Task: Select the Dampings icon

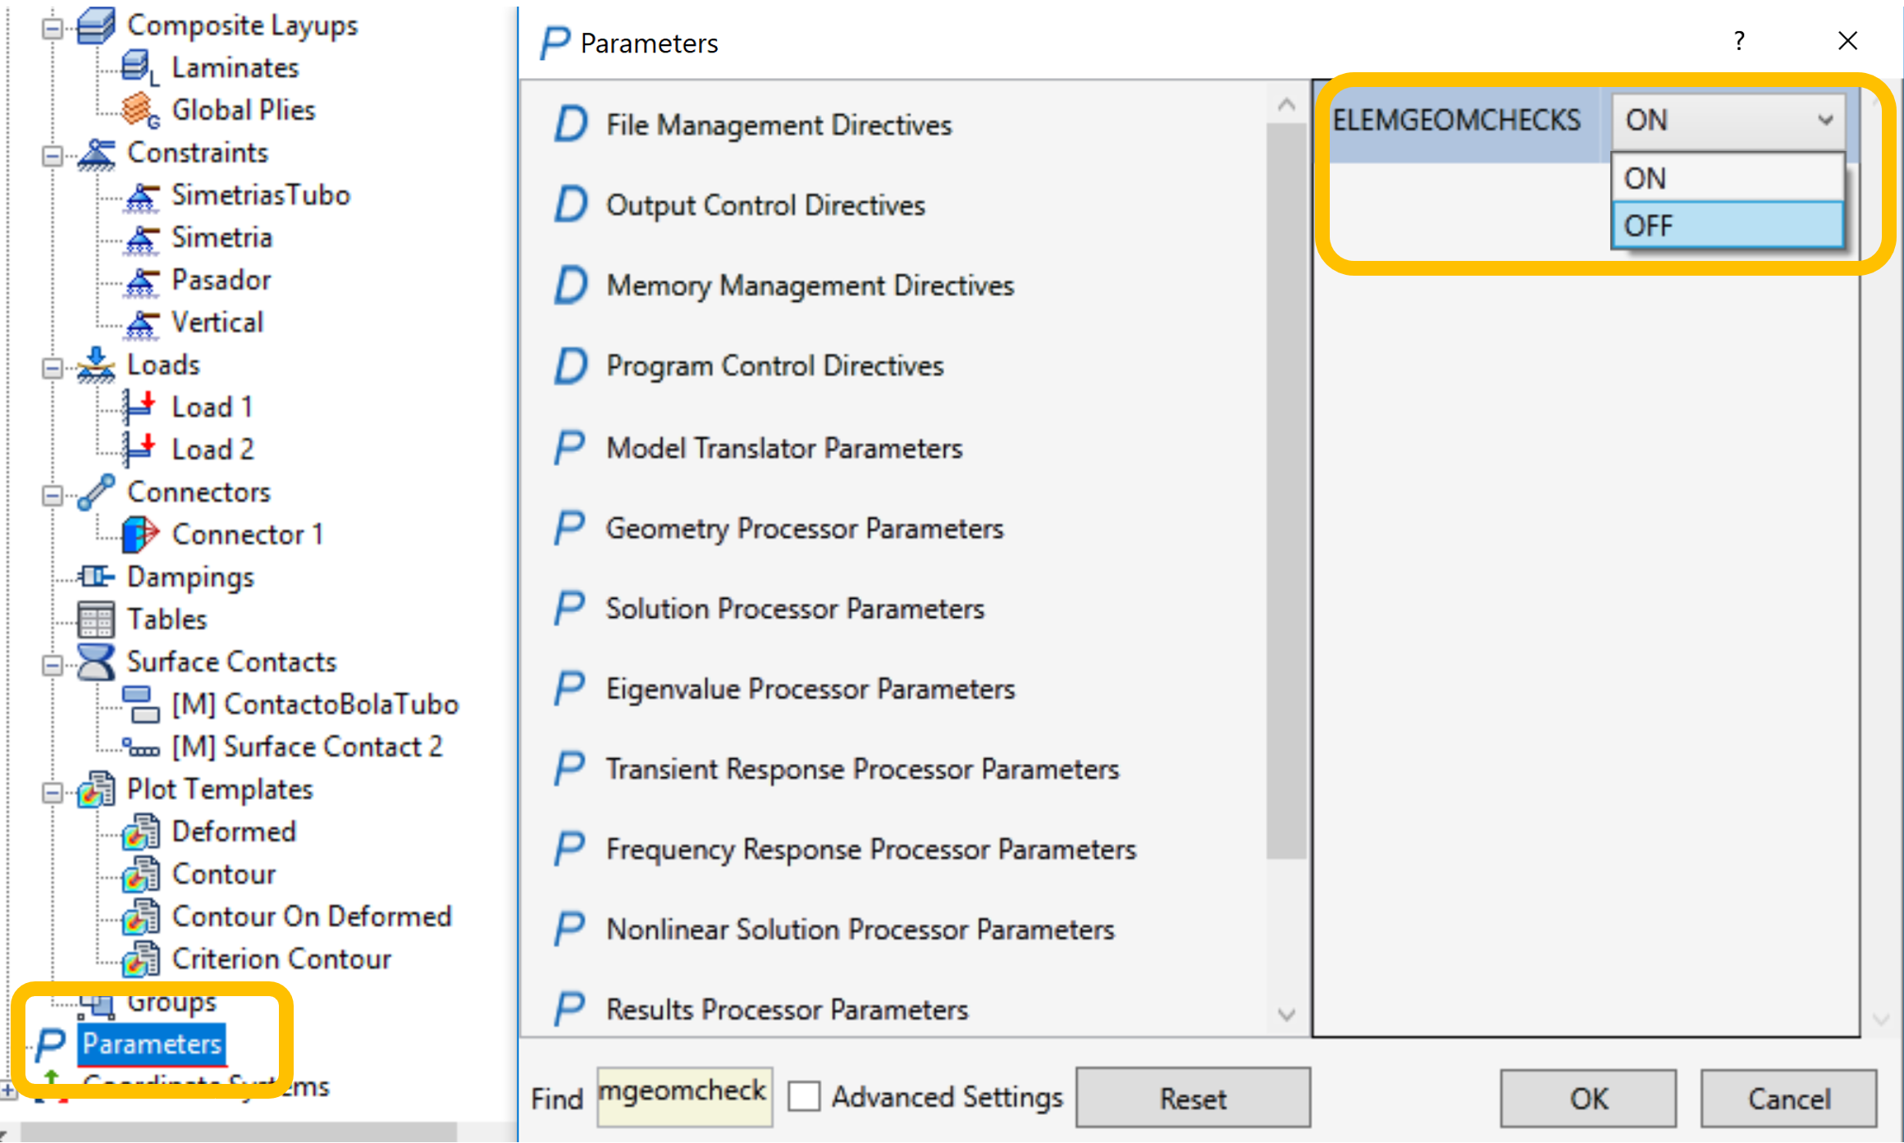Action: [x=97, y=576]
